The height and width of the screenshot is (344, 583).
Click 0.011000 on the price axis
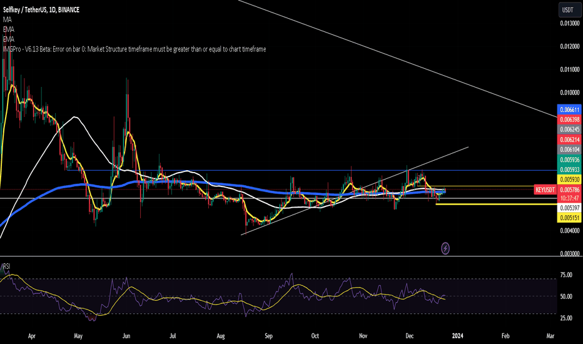pyautogui.click(x=570, y=69)
